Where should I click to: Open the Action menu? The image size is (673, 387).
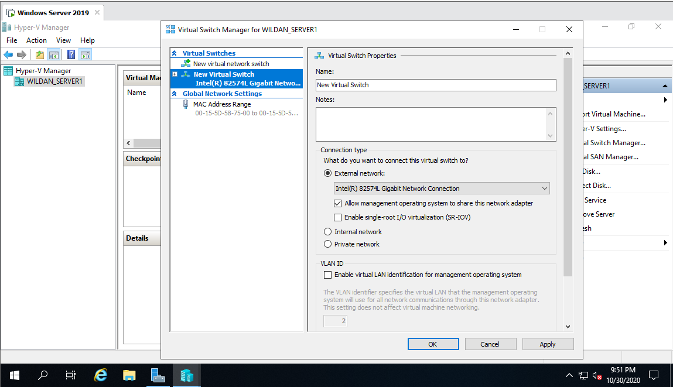click(36, 40)
